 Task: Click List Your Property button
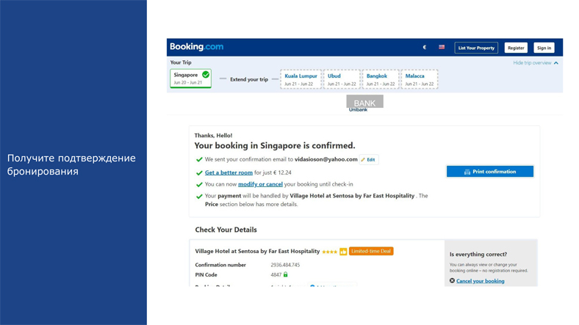pos(476,48)
